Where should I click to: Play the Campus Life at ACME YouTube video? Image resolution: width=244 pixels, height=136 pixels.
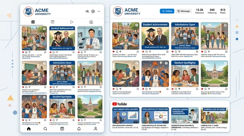pos(214,115)
